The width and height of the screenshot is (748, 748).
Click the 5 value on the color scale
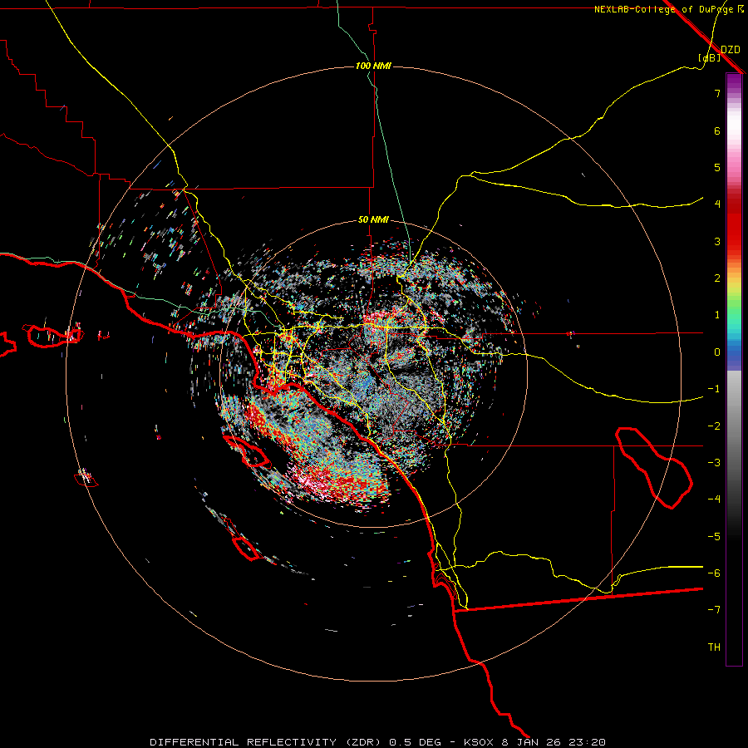point(717,167)
